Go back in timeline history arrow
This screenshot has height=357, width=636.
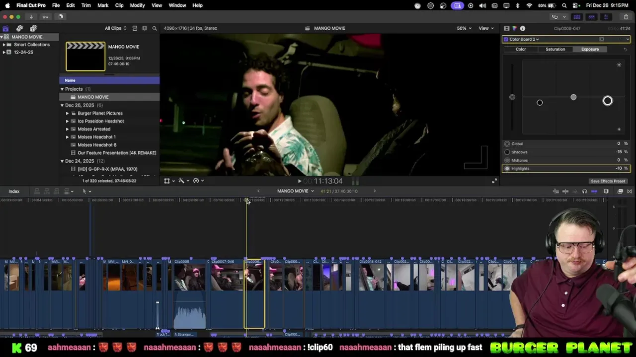pos(258,191)
